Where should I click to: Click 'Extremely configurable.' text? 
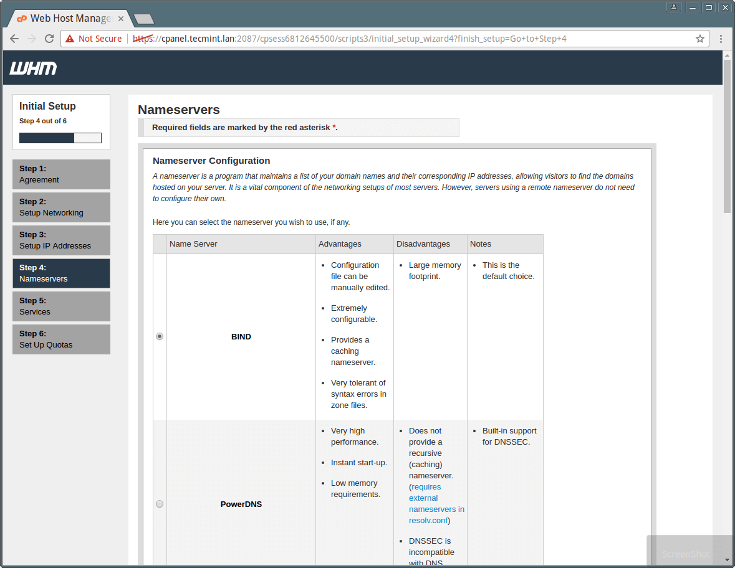click(x=354, y=314)
